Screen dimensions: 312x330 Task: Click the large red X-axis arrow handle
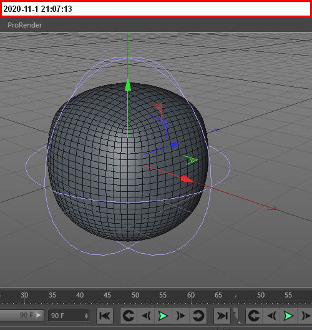click(187, 179)
